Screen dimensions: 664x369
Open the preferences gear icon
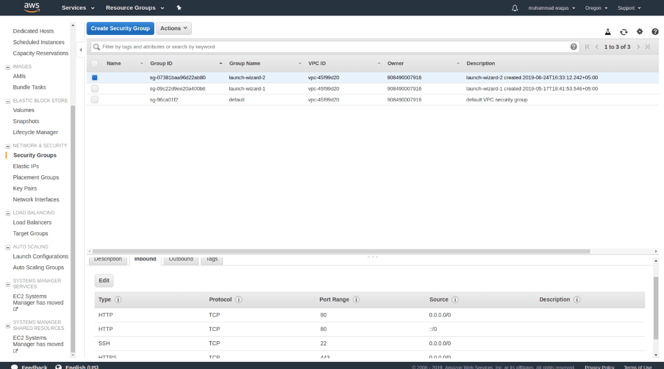[639, 31]
